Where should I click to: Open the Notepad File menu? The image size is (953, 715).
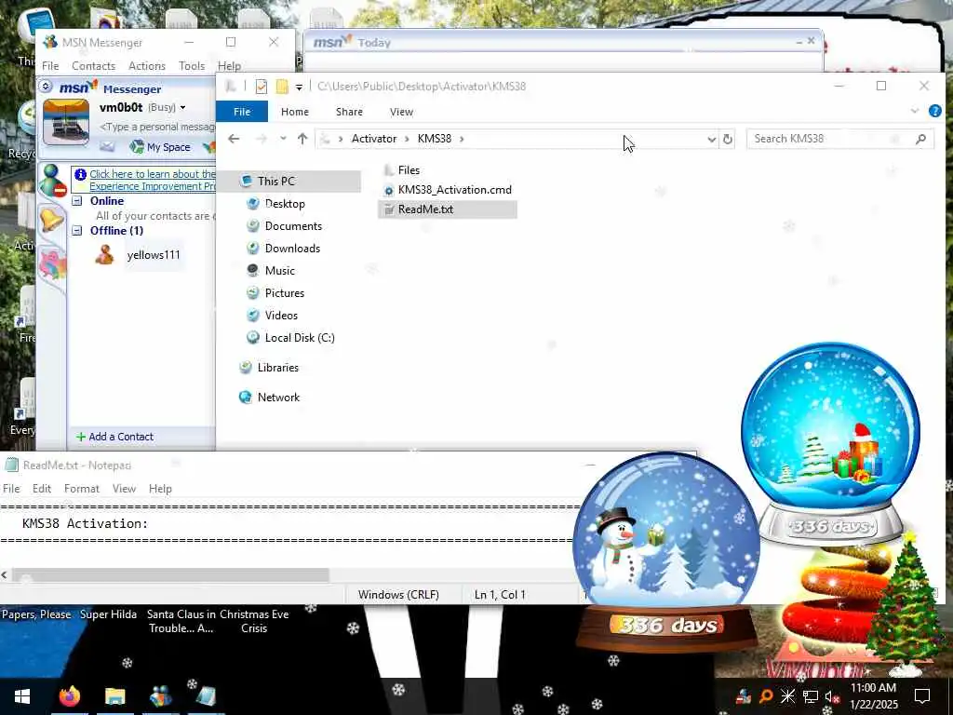tap(11, 489)
